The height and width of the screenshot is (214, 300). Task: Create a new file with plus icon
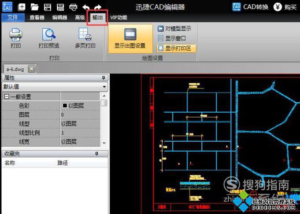(x=22, y=7)
